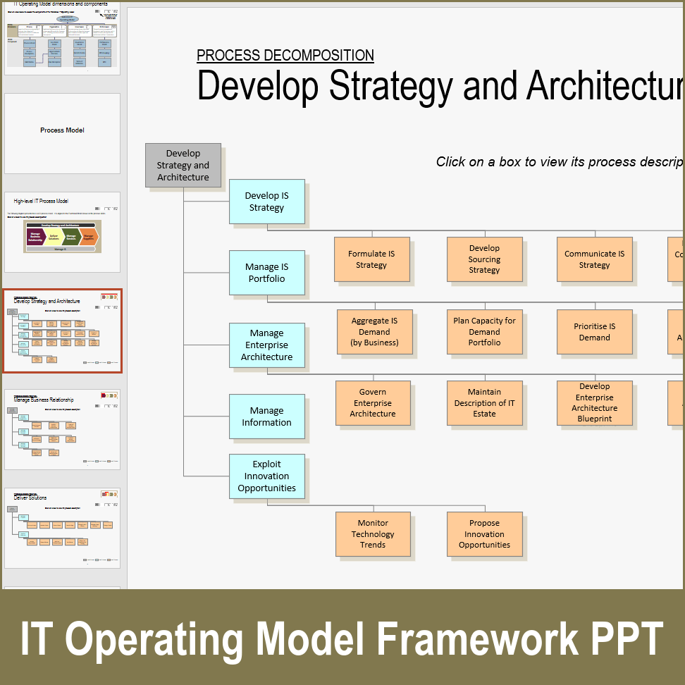Image resolution: width=685 pixels, height=685 pixels.
Task: Select the gray Develop Strategy and Architecture root box
Action: coord(183,165)
